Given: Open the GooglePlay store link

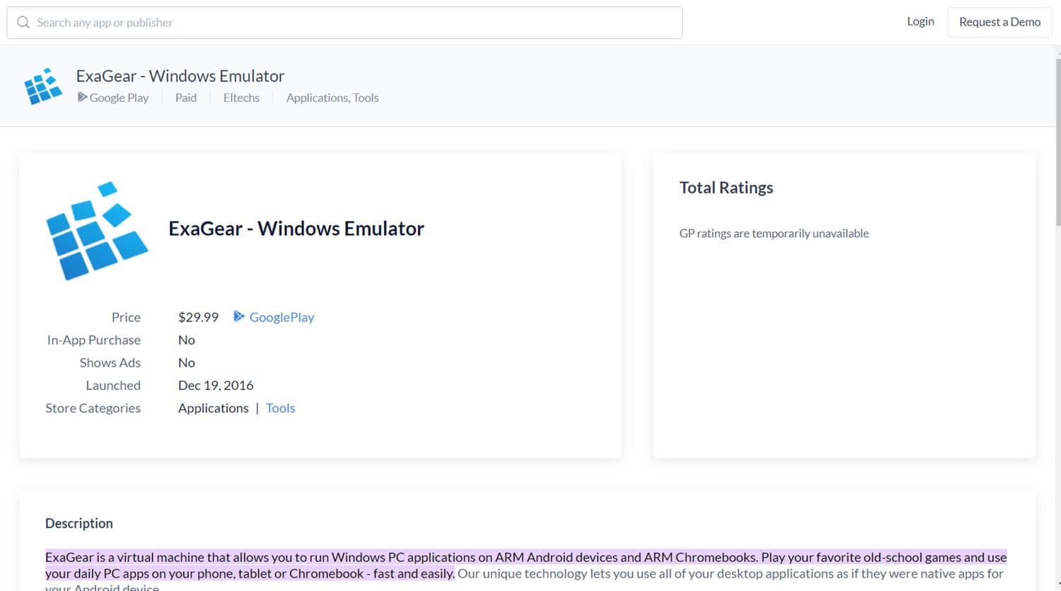Looking at the screenshot, I should (x=282, y=317).
